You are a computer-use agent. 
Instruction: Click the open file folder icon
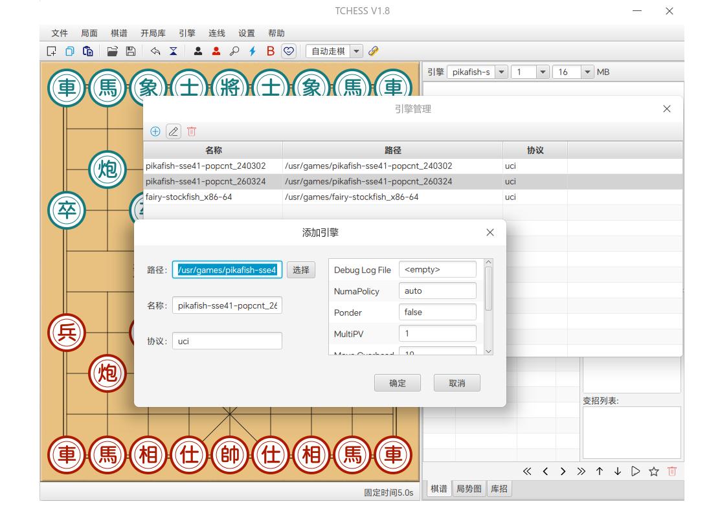click(112, 51)
